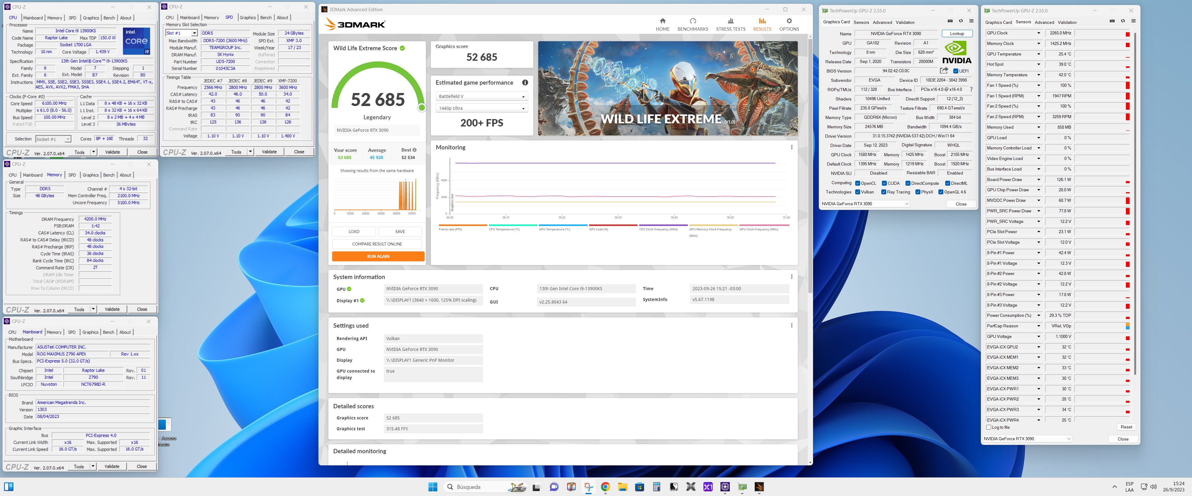Open 3DMark OPTIONS gear
Image resolution: width=1192 pixels, height=496 pixels.
(x=789, y=21)
